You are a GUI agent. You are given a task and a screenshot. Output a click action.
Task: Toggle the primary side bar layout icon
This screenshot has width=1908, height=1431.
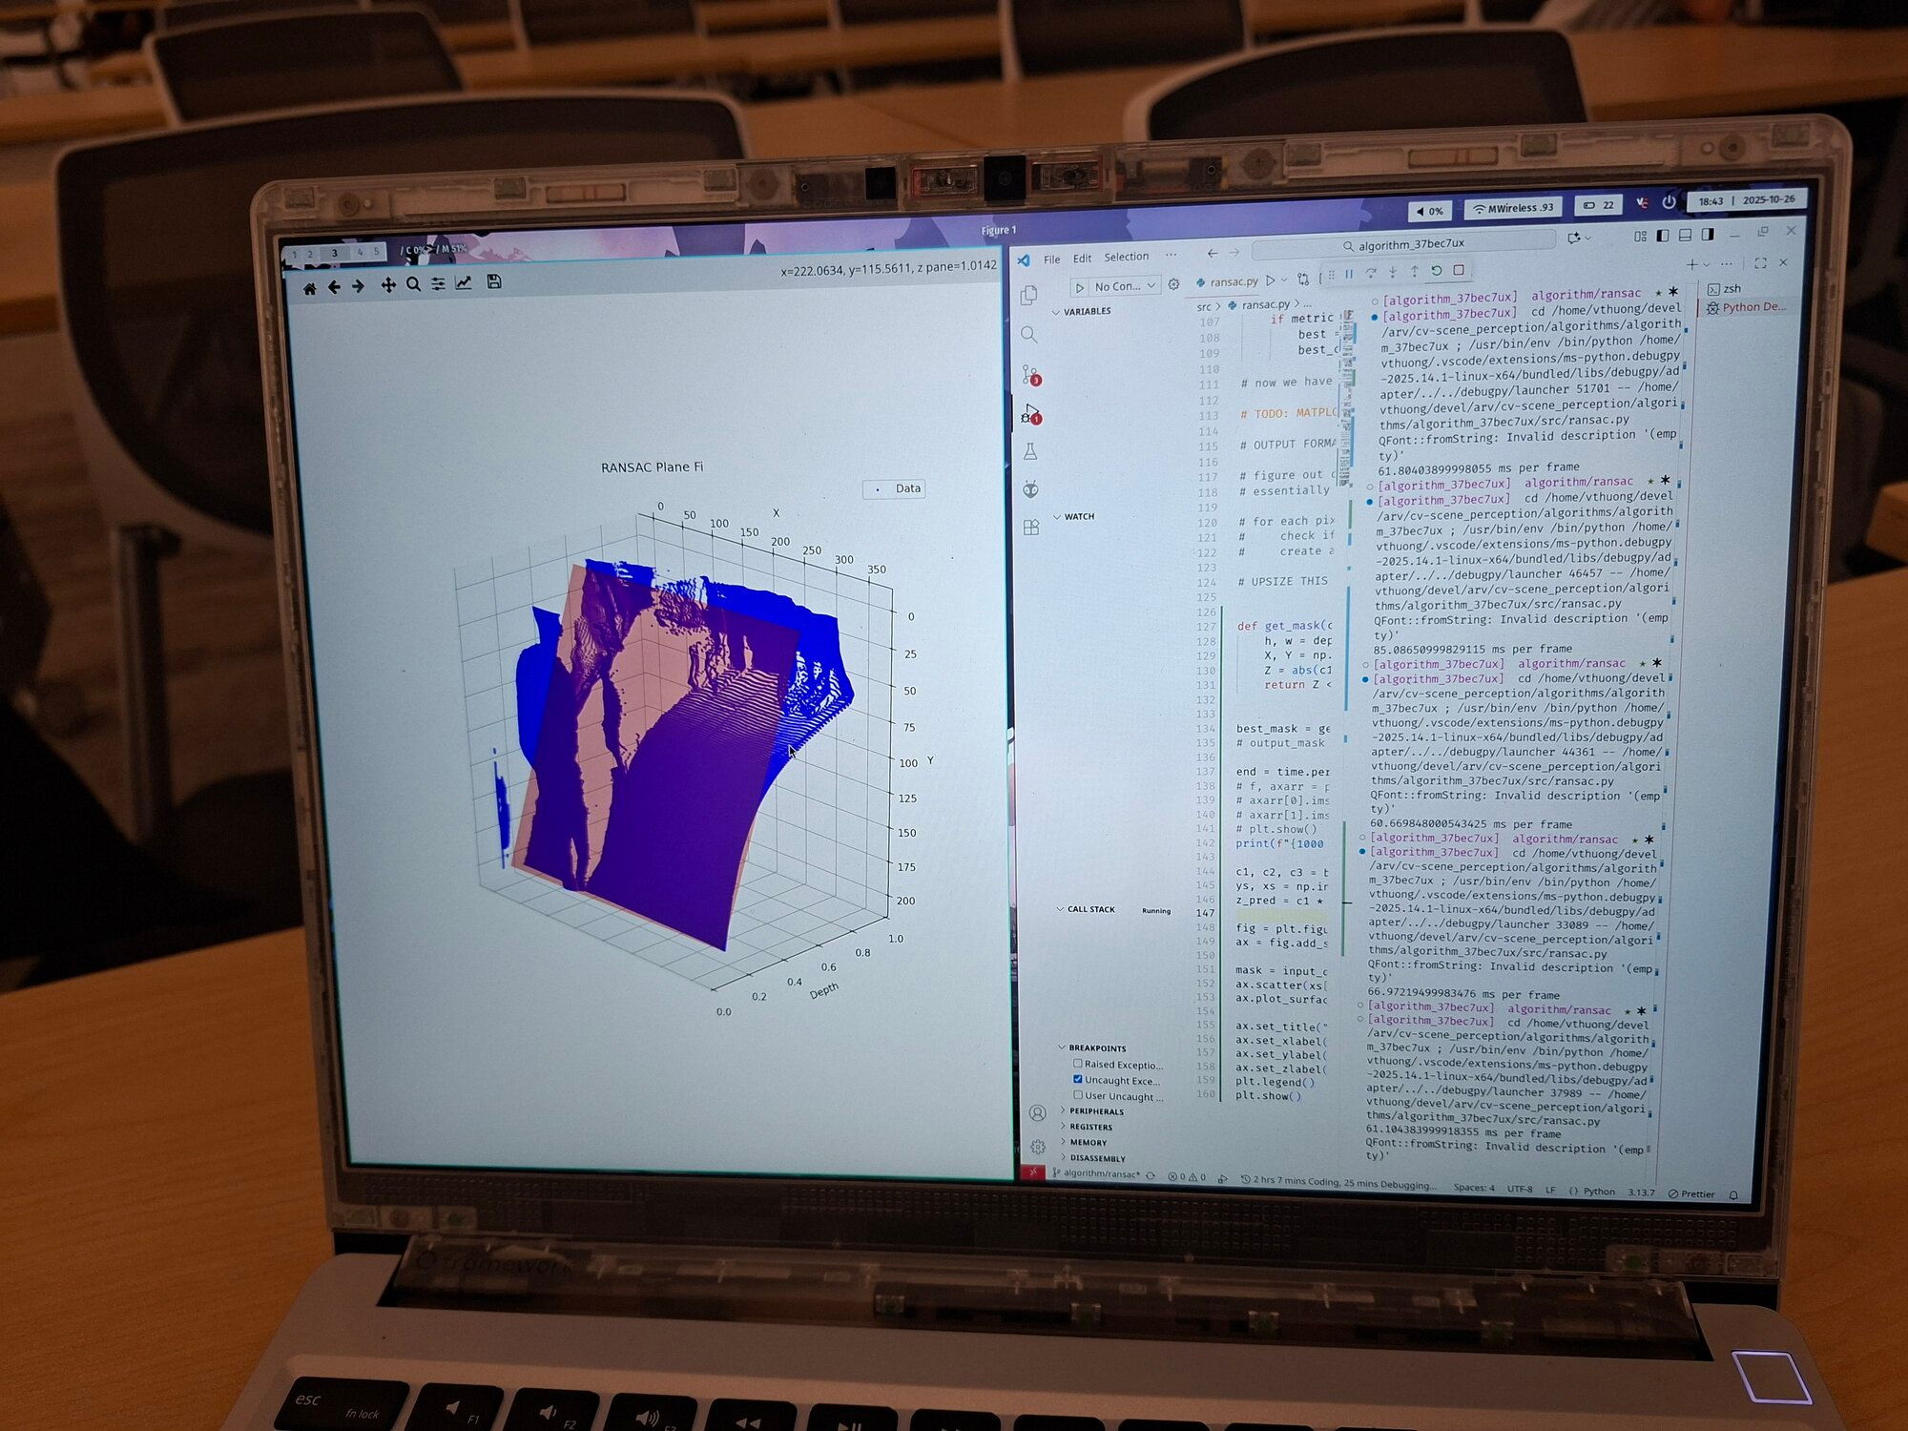tap(1663, 236)
